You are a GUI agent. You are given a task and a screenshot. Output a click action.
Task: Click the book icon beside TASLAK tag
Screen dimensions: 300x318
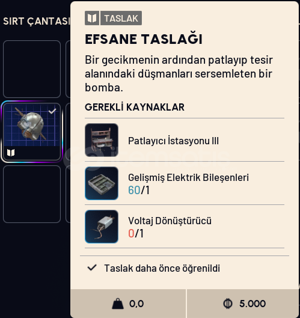pos(92,18)
